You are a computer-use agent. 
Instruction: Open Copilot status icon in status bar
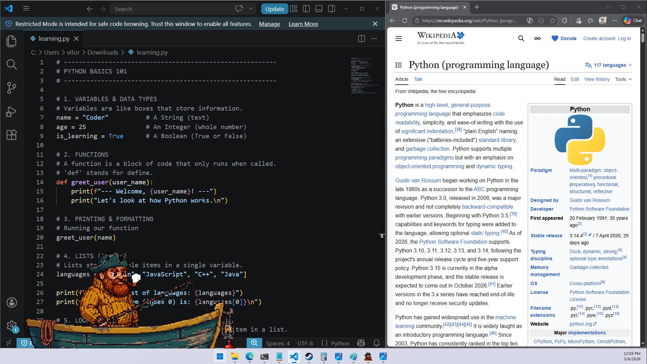pyautogui.click(x=361, y=343)
